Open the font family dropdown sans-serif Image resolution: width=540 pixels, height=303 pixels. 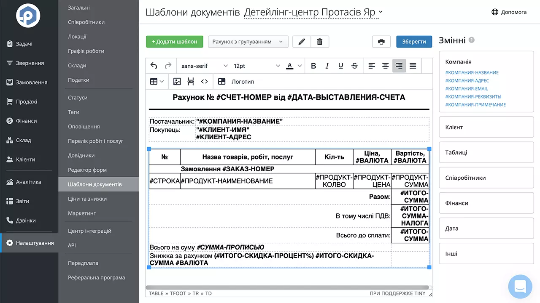[x=204, y=66]
